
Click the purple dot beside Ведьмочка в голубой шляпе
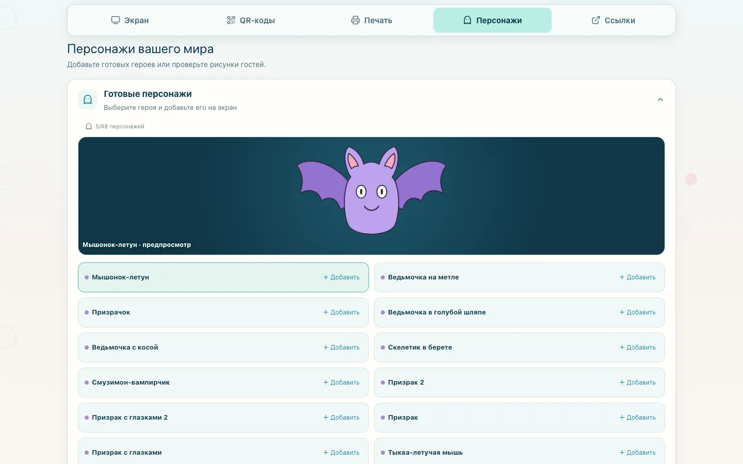click(383, 312)
